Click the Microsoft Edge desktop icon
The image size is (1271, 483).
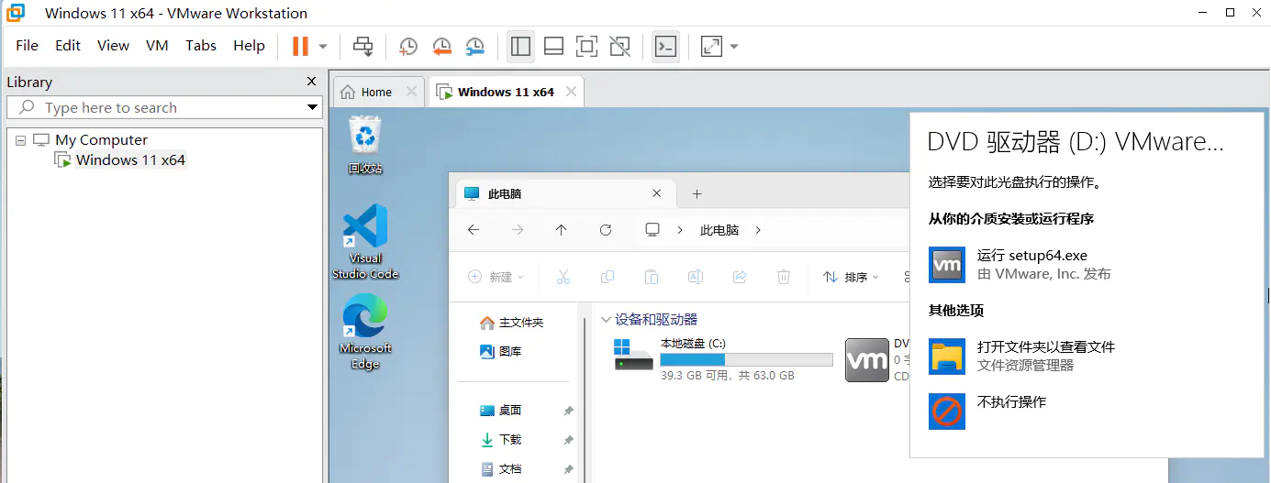365,332
